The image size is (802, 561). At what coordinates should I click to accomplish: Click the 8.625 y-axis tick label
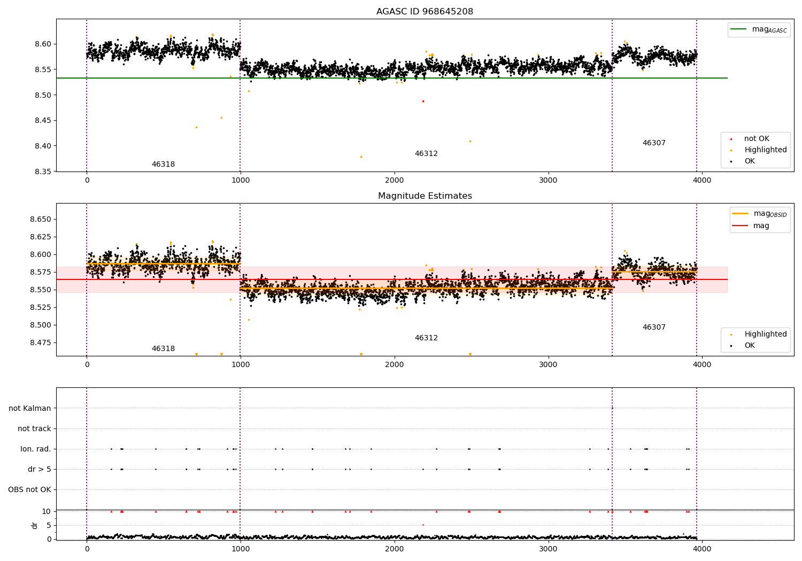coord(40,237)
